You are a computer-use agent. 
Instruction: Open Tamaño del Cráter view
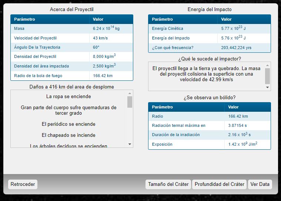point(168,184)
